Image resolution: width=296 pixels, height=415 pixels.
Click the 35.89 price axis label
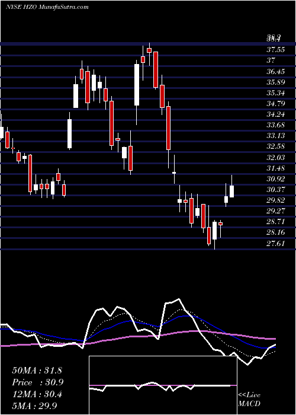pyautogui.click(x=276, y=82)
